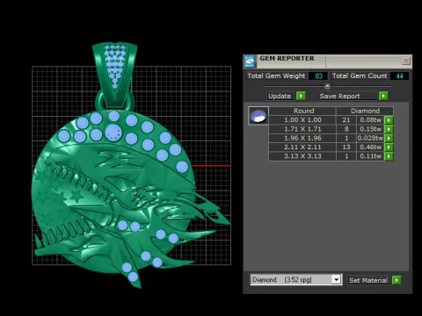Click the Set Material button

(368, 280)
